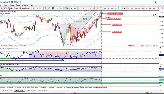Select the CADJPYc,H4 chart tab
Screen dimensions: 164x94
[19, 90]
